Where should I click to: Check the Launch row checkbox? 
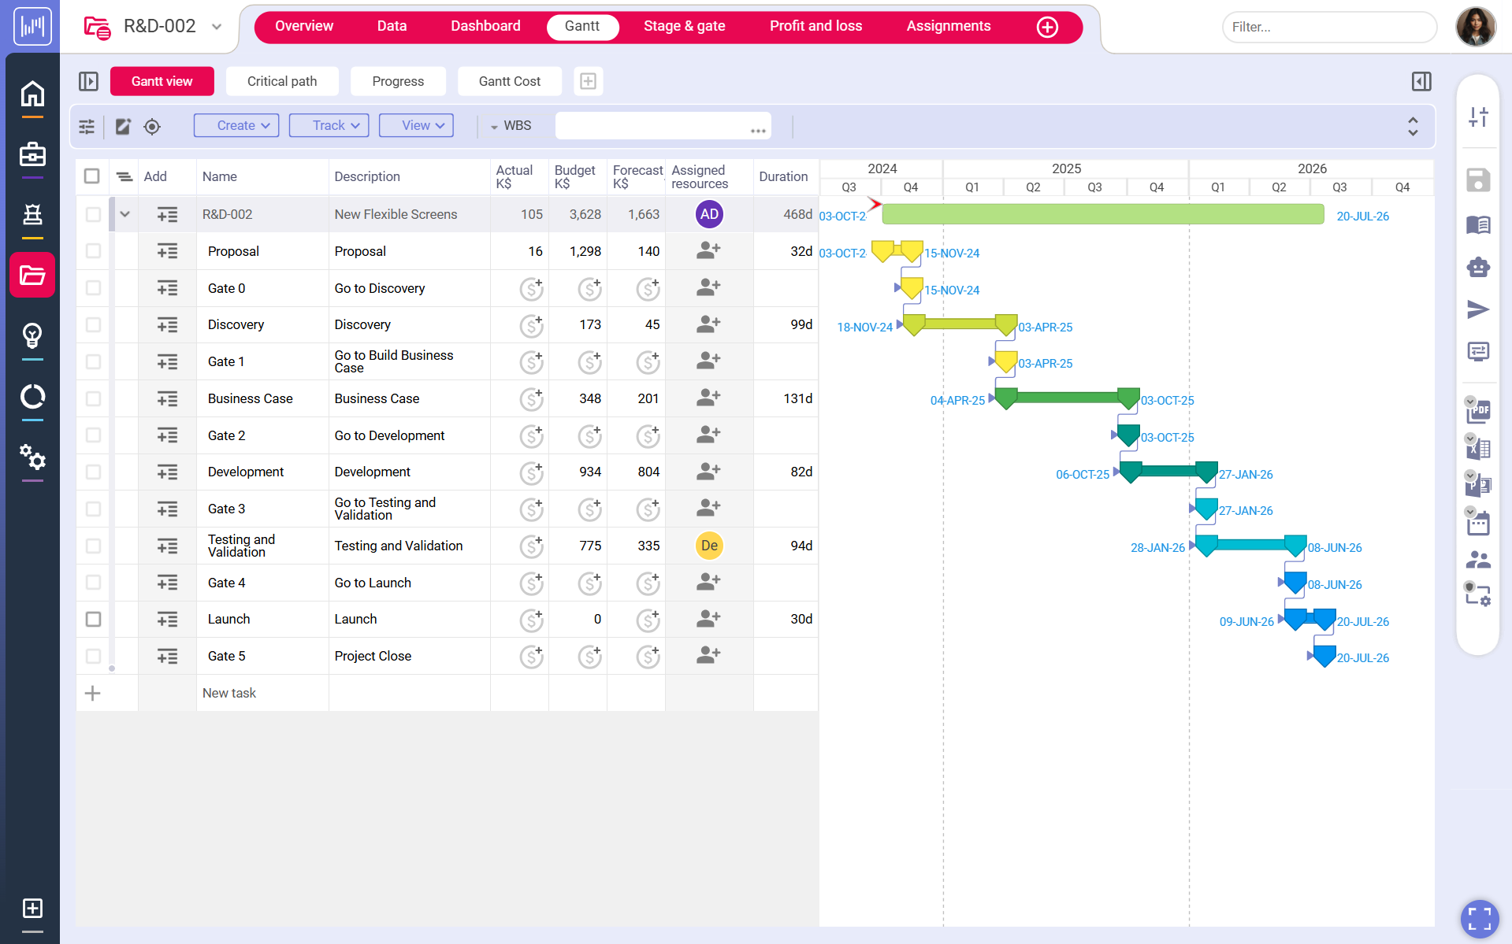(x=93, y=620)
